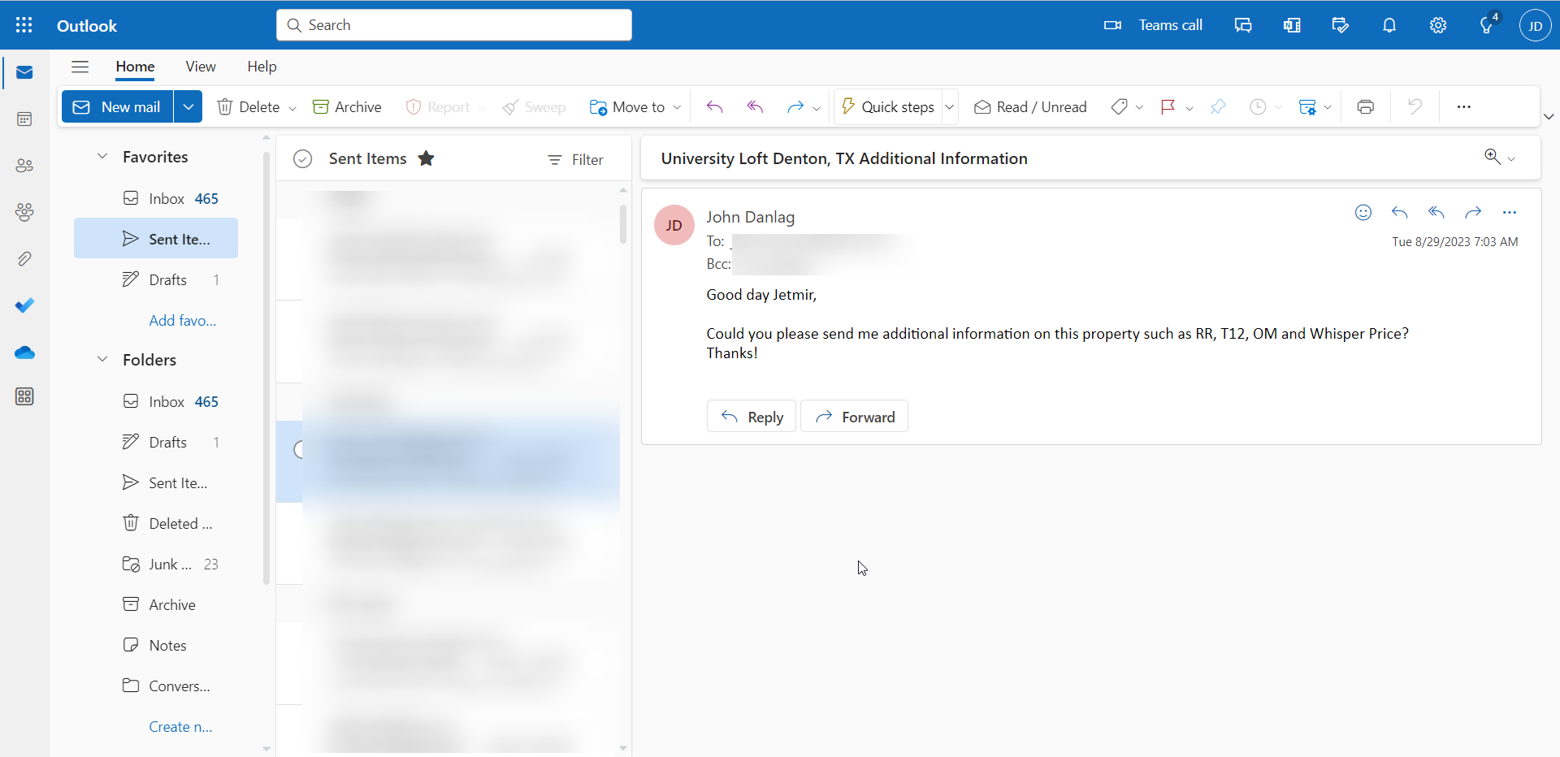Open the app launcher grid icon

[24, 25]
